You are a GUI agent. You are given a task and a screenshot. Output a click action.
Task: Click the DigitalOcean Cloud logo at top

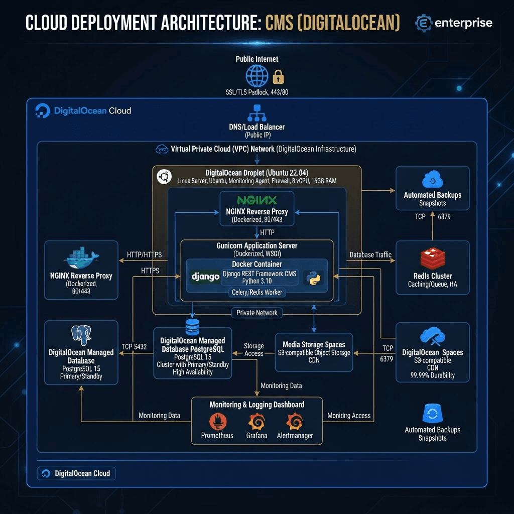43,111
